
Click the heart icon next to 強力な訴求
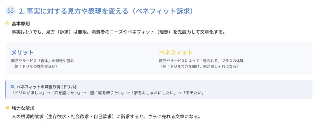point(8,108)
